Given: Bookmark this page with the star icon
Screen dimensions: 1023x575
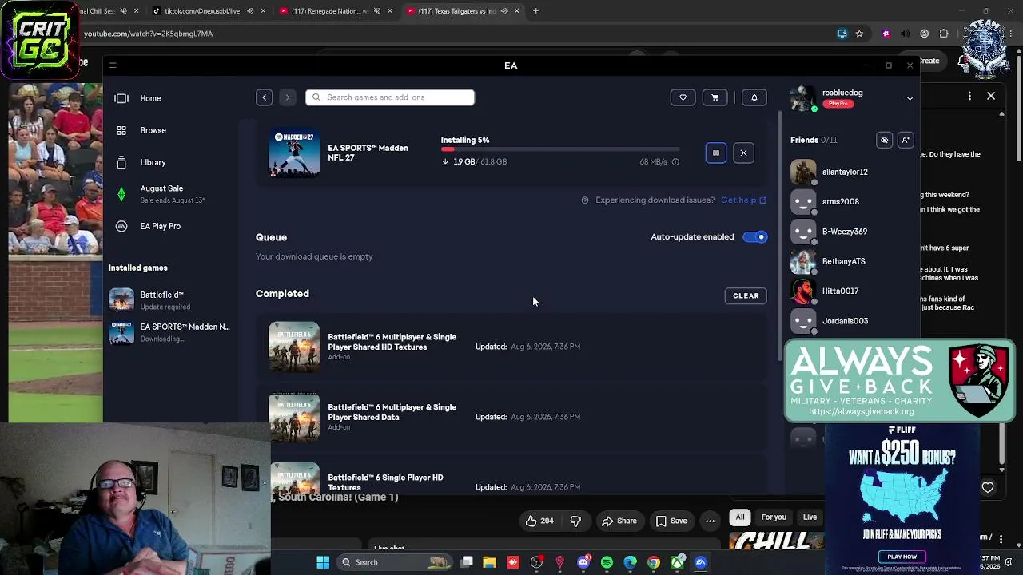Looking at the screenshot, I should pos(859,34).
